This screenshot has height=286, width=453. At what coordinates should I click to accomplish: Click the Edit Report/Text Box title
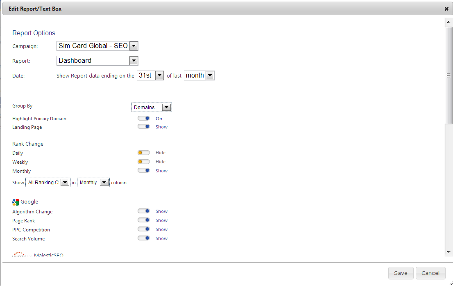35,9
